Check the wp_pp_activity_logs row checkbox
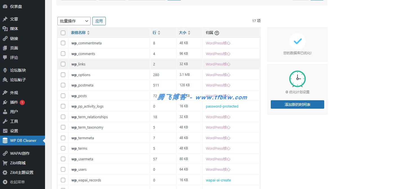 63,106
